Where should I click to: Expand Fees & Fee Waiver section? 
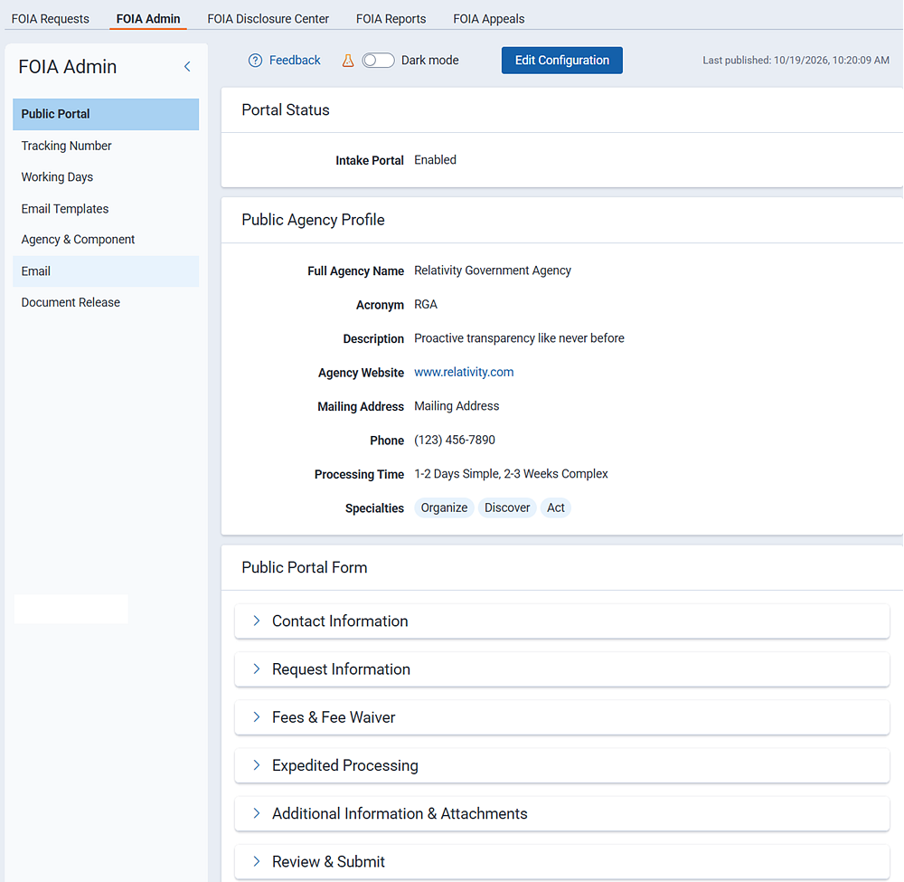562,717
